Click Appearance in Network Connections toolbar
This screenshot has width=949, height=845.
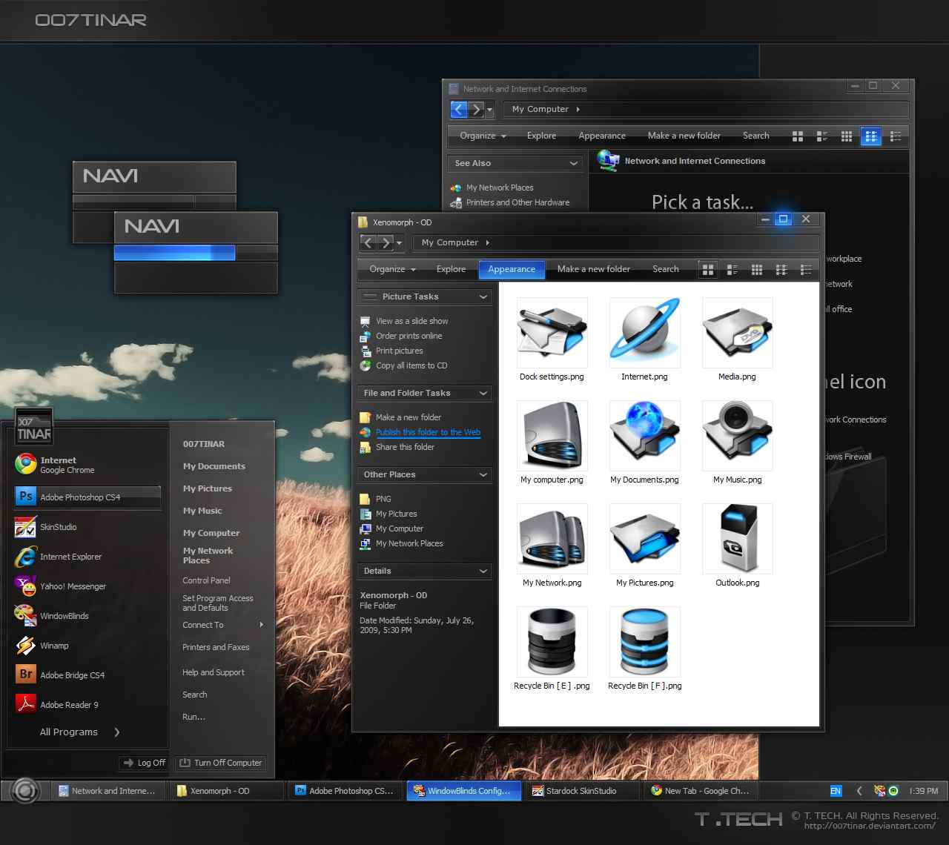point(602,136)
